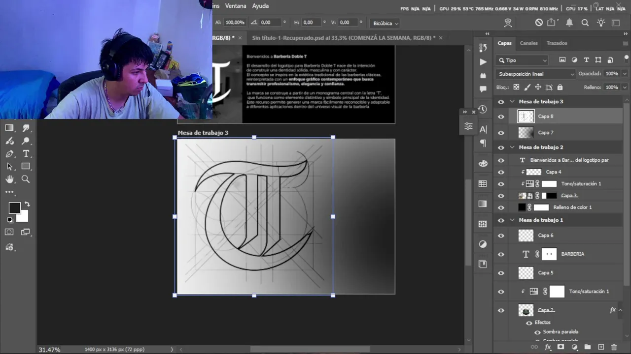Image resolution: width=631 pixels, height=354 pixels.
Task: Open the Ayuda menu
Action: 260,6
